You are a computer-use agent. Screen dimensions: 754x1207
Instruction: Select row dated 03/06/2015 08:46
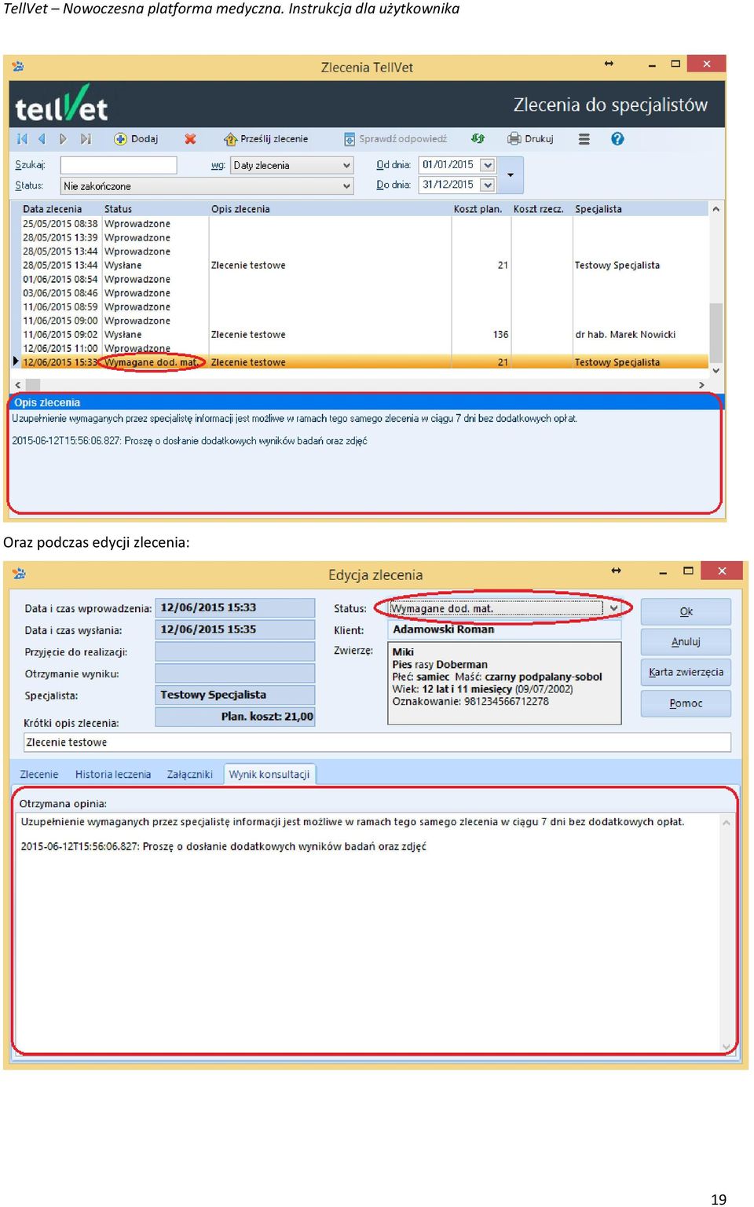click(364, 293)
